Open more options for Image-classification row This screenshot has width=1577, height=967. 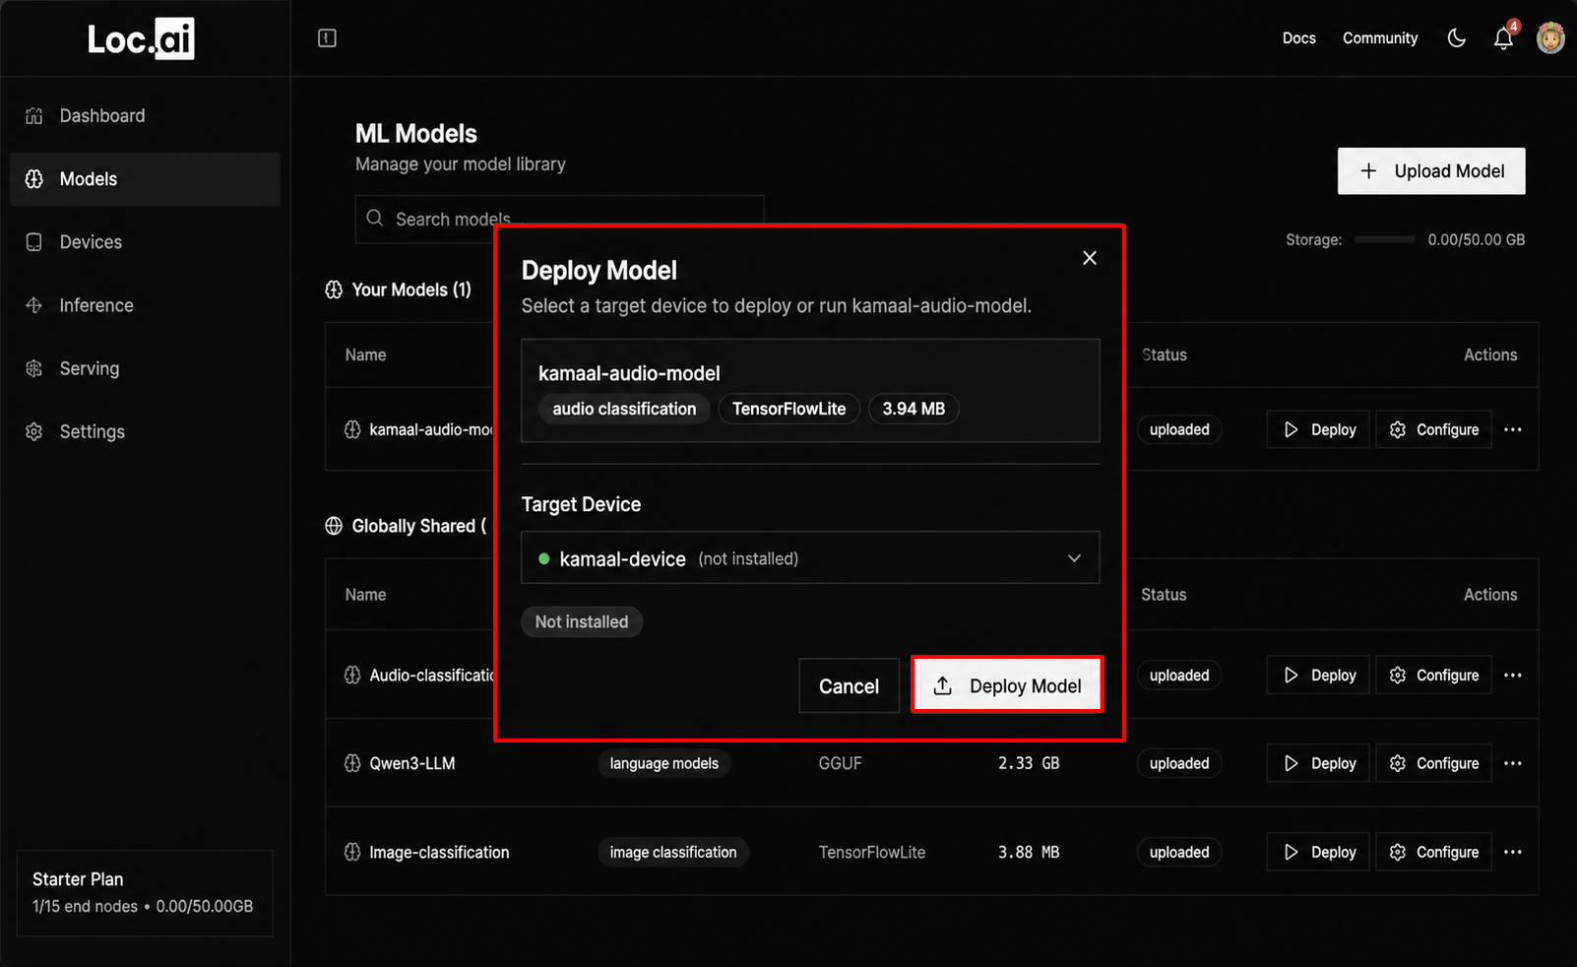1513,853
